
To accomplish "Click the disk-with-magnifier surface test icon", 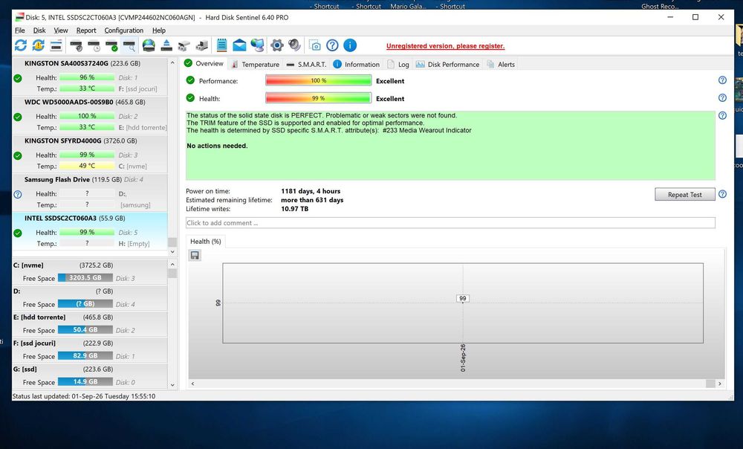I will (129, 46).
